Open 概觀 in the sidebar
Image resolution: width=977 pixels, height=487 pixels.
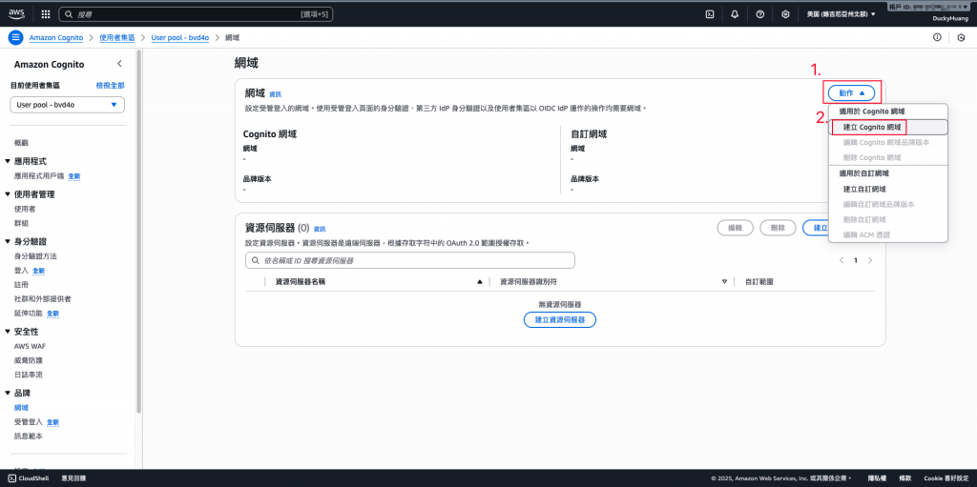(x=21, y=143)
